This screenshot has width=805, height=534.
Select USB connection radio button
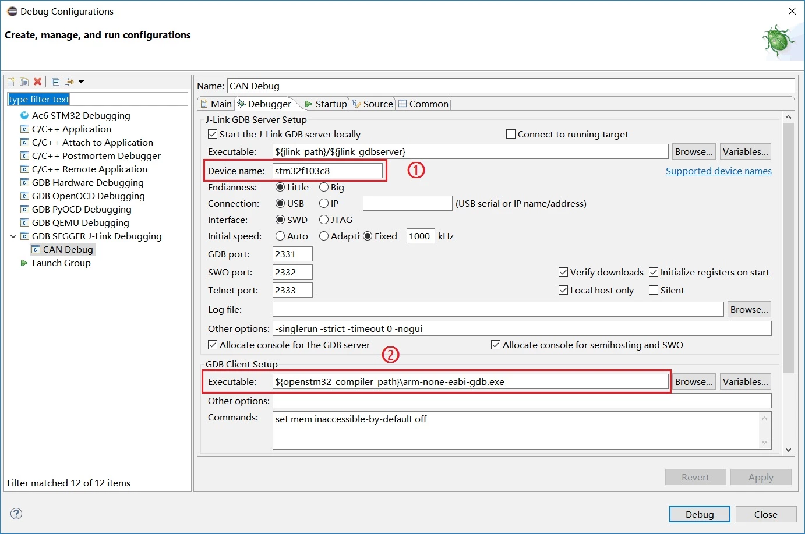pyautogui.click(x=280, y=203)
